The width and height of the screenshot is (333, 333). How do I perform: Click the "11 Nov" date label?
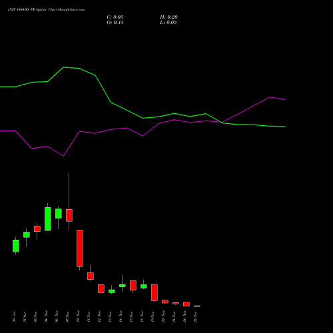click(x=89, y=317)
